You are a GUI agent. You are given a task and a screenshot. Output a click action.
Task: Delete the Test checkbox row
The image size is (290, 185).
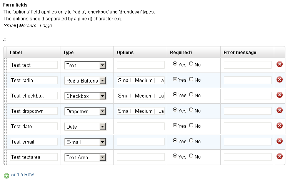coord(280,95)
